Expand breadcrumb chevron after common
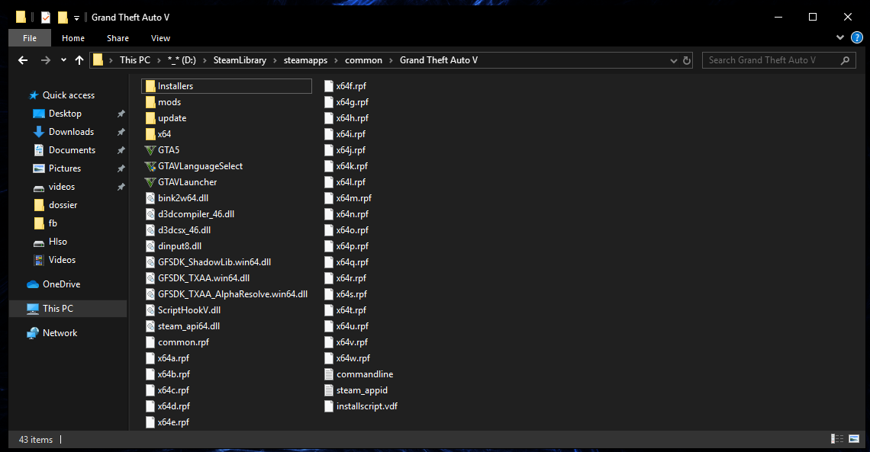Image resolution: width=870 pixels, height=452 pixels. (x=391, y=60)
